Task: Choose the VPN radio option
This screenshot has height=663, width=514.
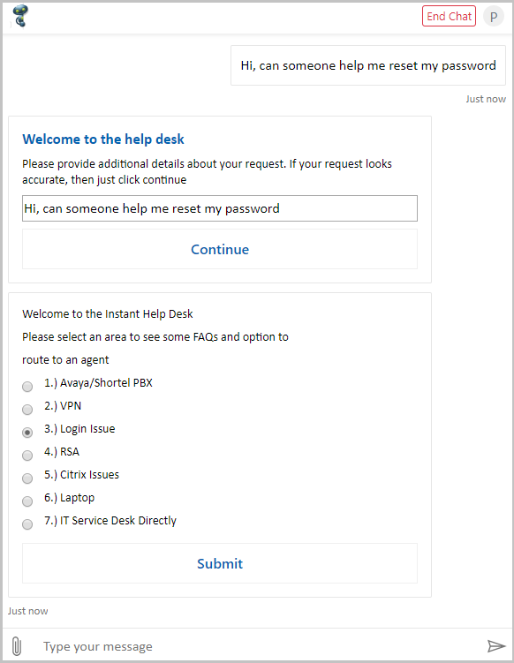Action: [x=27, y=410]
